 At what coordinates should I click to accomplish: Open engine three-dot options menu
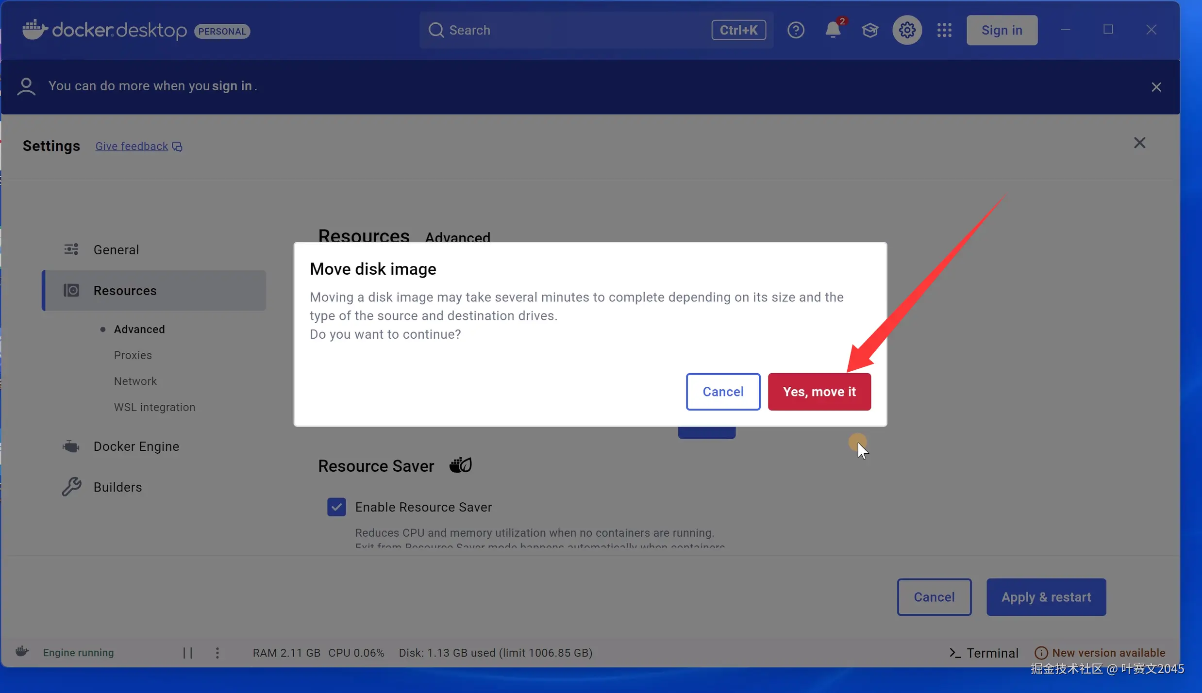click(x=217, y=653)
